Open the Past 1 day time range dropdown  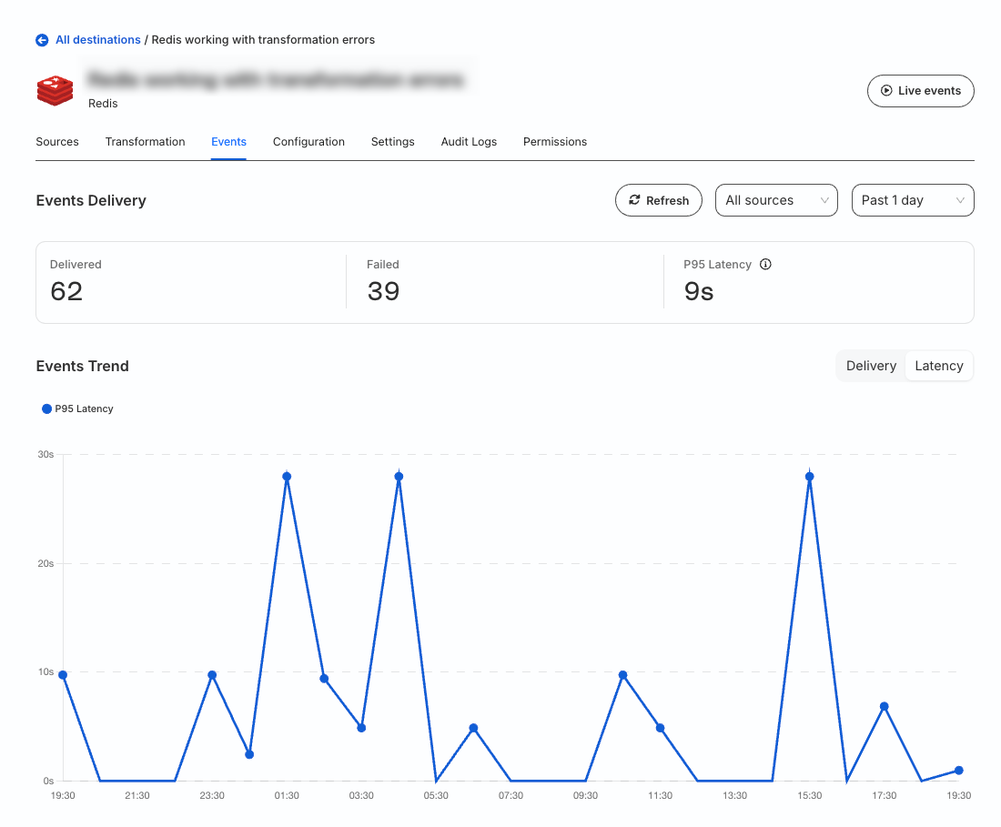(913, 200)
